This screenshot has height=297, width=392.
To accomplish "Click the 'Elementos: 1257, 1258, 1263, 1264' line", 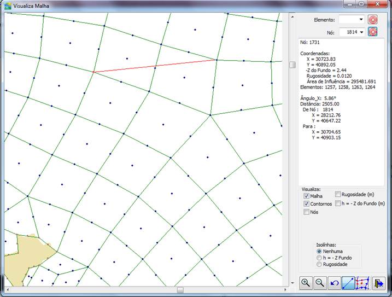I will tap(338, 87).
